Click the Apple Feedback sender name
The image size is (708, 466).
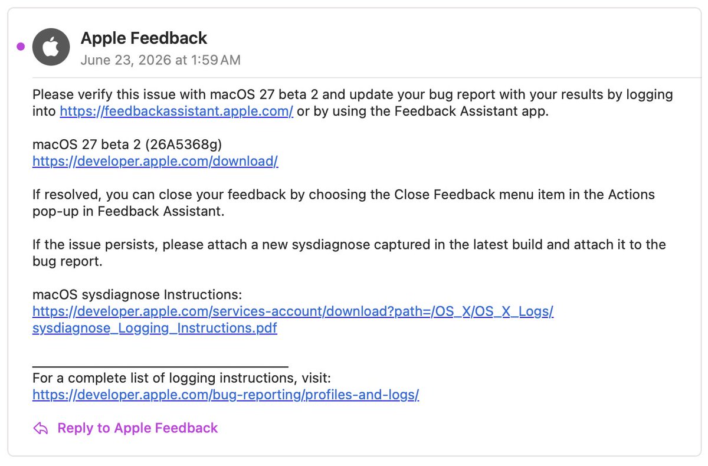(144, 38)
